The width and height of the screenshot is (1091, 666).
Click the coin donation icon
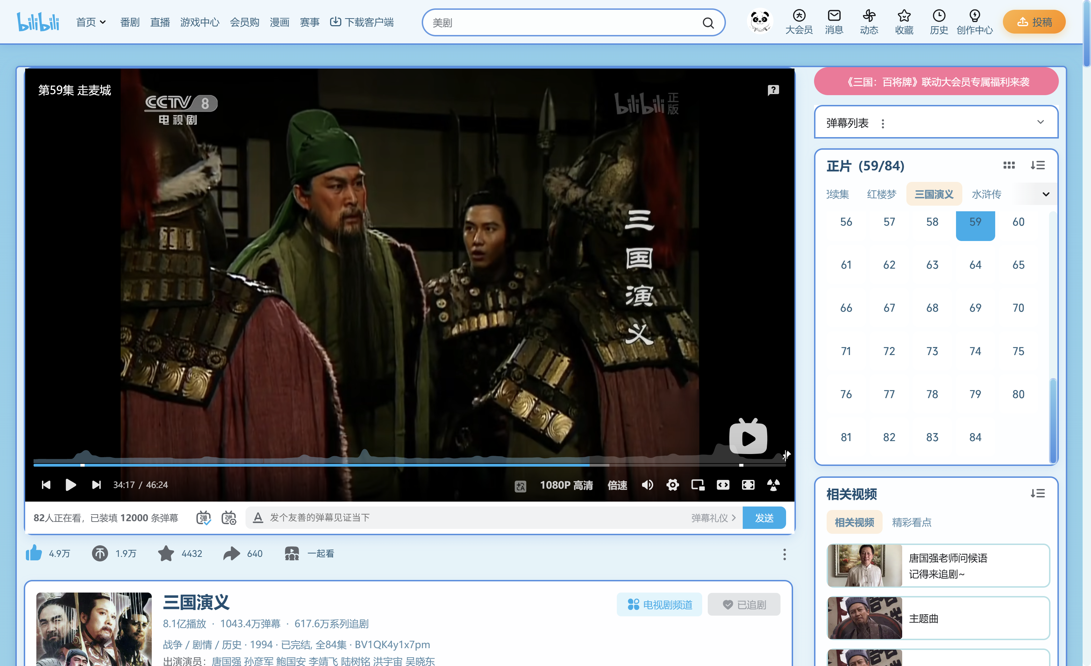(100, 553)
